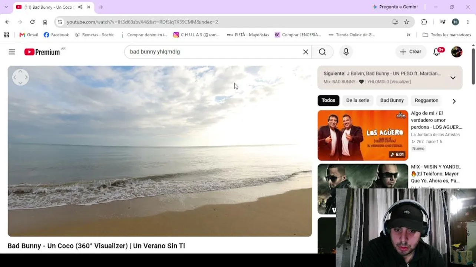Image resolution: width=476 pixels, height=267 pixels.
Task: Open the browser home page
Action: [x=45, y=22]
